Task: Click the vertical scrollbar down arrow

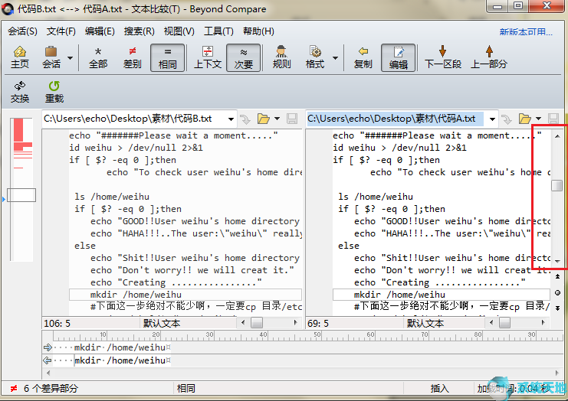Action: tap(557, 262)
